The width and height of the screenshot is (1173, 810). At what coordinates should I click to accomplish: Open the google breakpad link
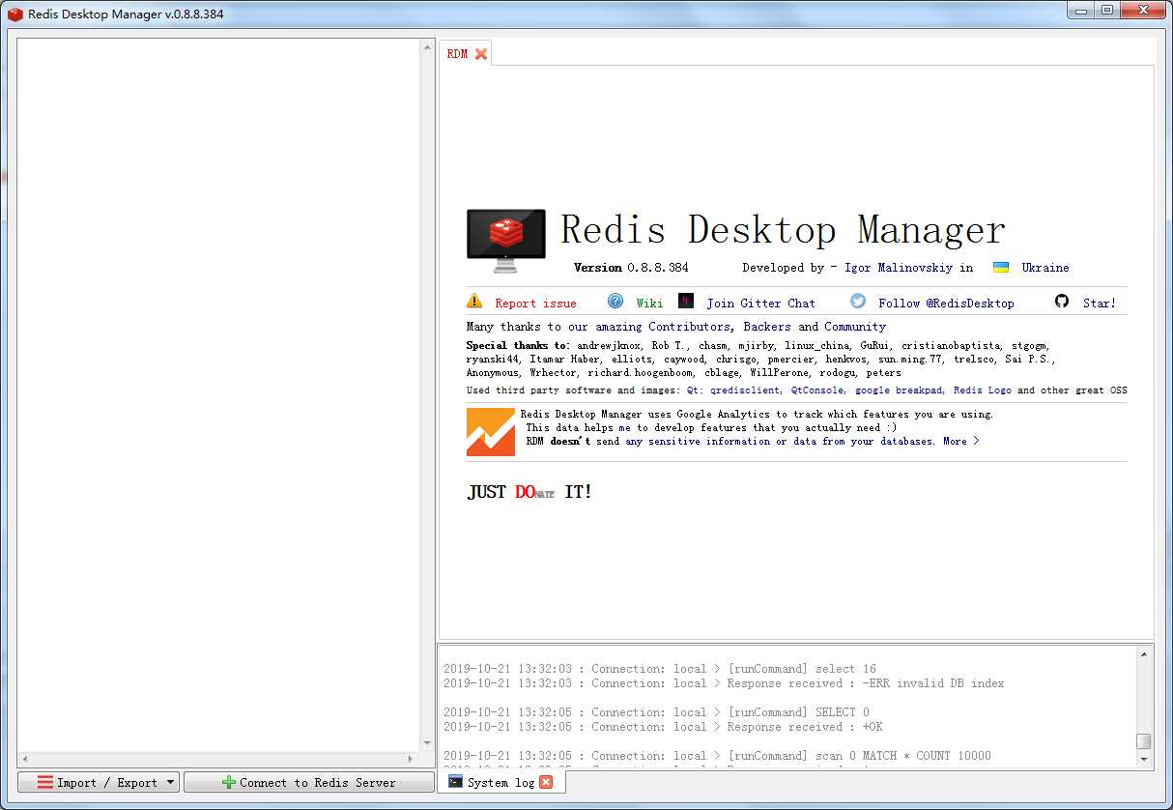coord(900,391)
